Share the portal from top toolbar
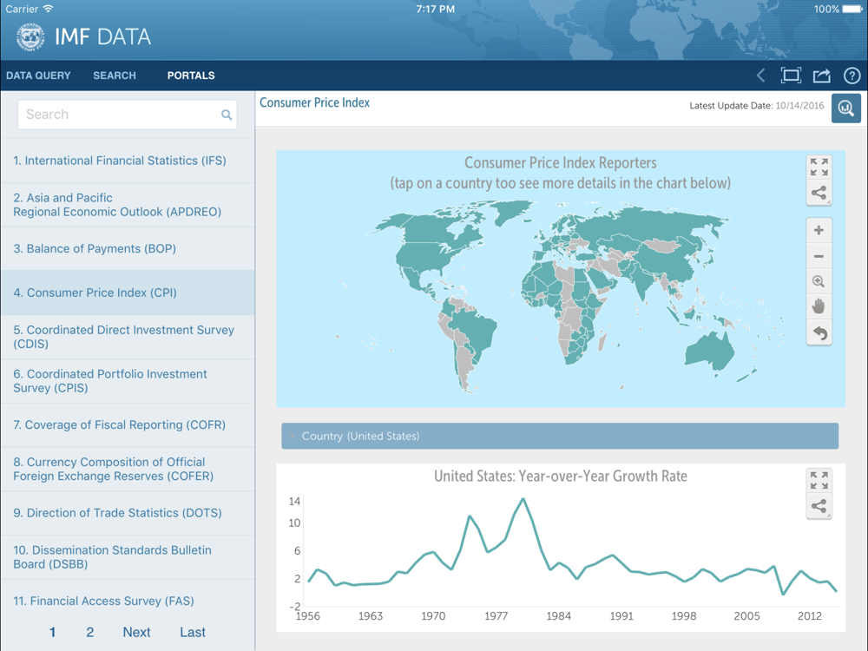 tap(821, 76)
